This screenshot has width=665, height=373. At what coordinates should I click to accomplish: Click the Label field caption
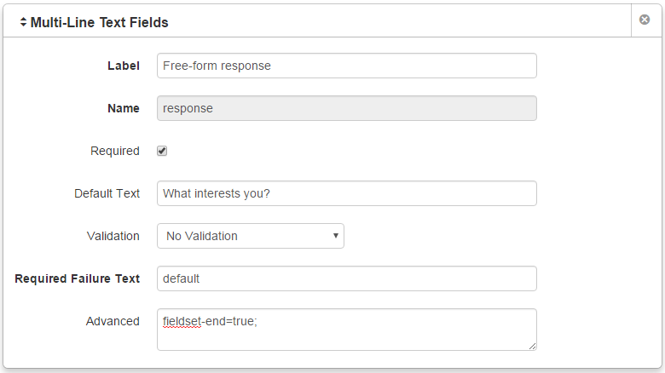click(124, 66)
